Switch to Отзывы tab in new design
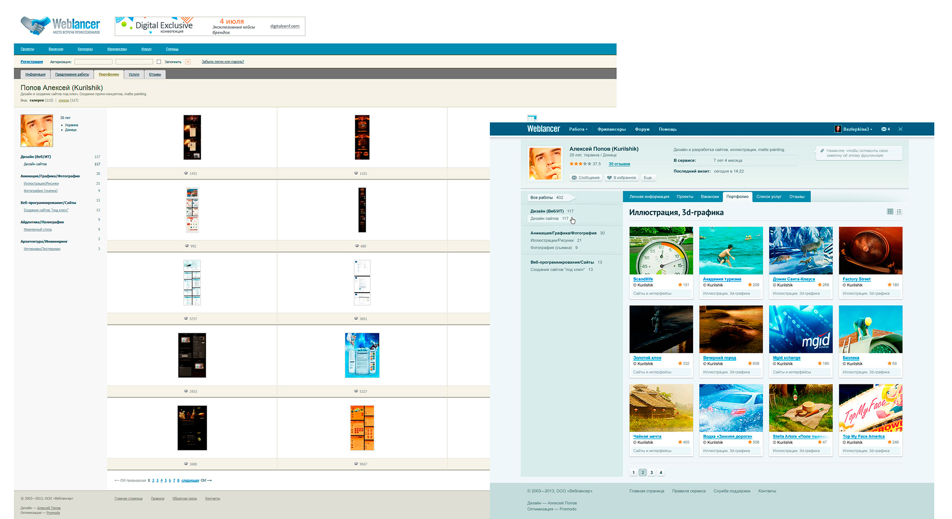Screen dimensions: 952x519 797,196
